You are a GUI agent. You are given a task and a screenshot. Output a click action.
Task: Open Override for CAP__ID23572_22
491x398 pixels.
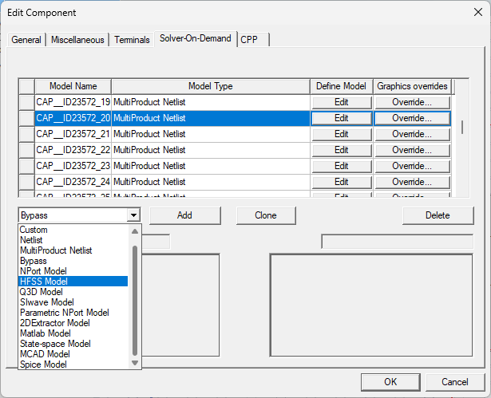(412, 150)
